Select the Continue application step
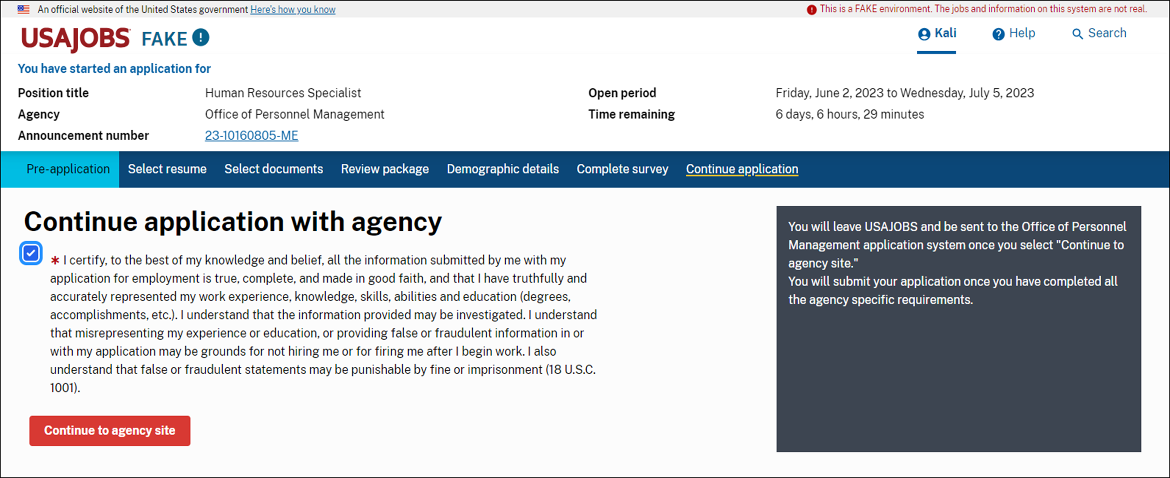 pos(742,169)
